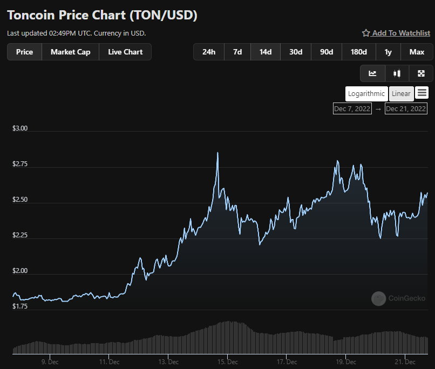Choose the 24h time range

(209, 52)
